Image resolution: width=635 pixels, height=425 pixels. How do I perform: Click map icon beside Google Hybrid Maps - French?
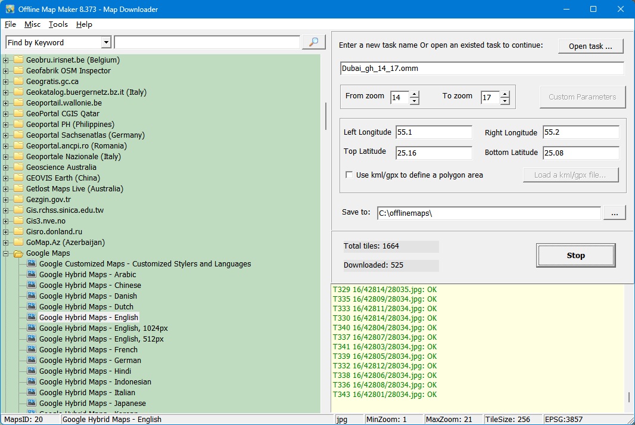click(x=32, y=349)
